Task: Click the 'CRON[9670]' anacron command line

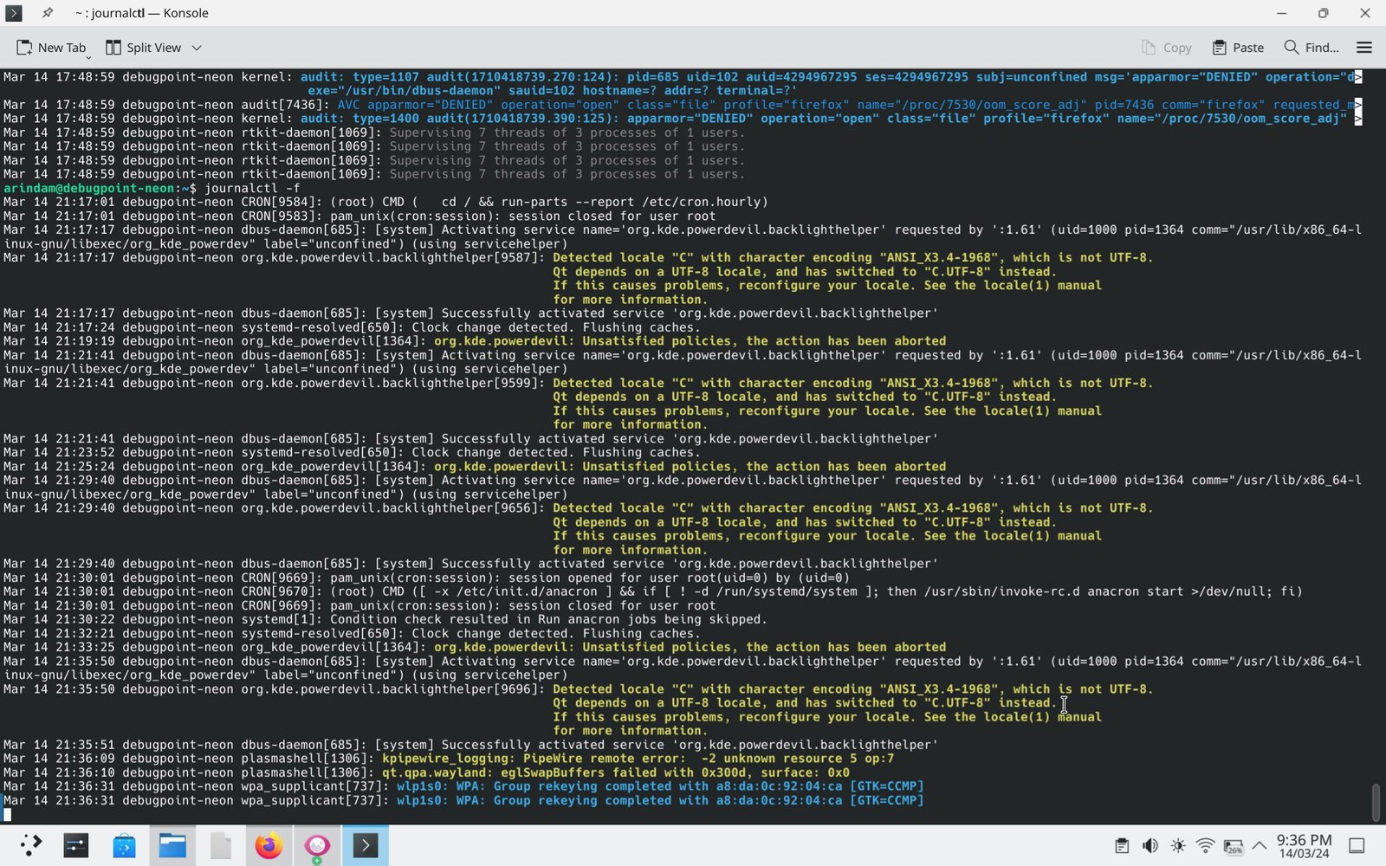Action: tap(653, 591)
